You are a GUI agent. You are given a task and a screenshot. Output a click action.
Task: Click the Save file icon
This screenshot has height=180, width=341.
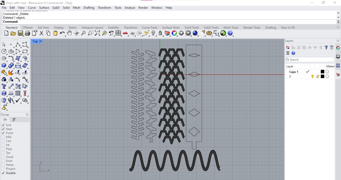tap(20, 33)
